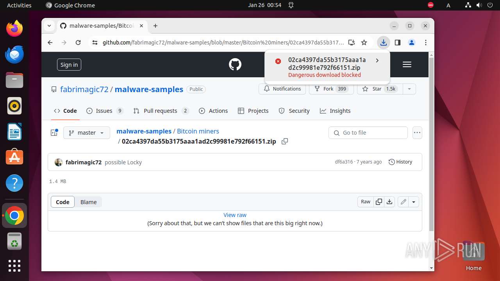
Task: Expand file tree side panel icon
Action: (54, 133)
